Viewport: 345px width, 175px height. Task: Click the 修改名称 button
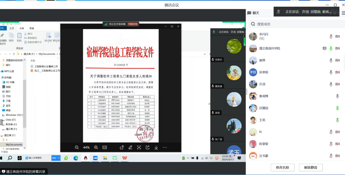(x=282, y=167)
